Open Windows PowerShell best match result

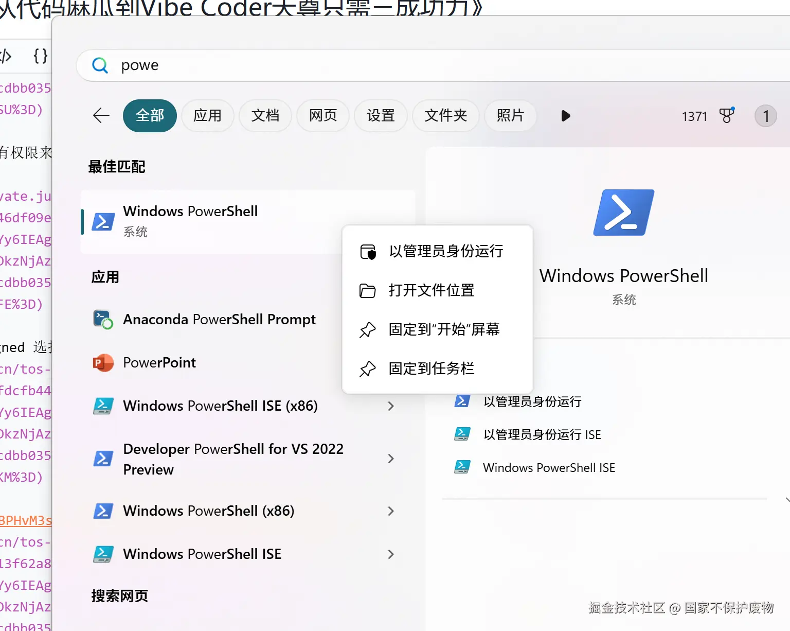pyautogui.click(x=248, y=222)
